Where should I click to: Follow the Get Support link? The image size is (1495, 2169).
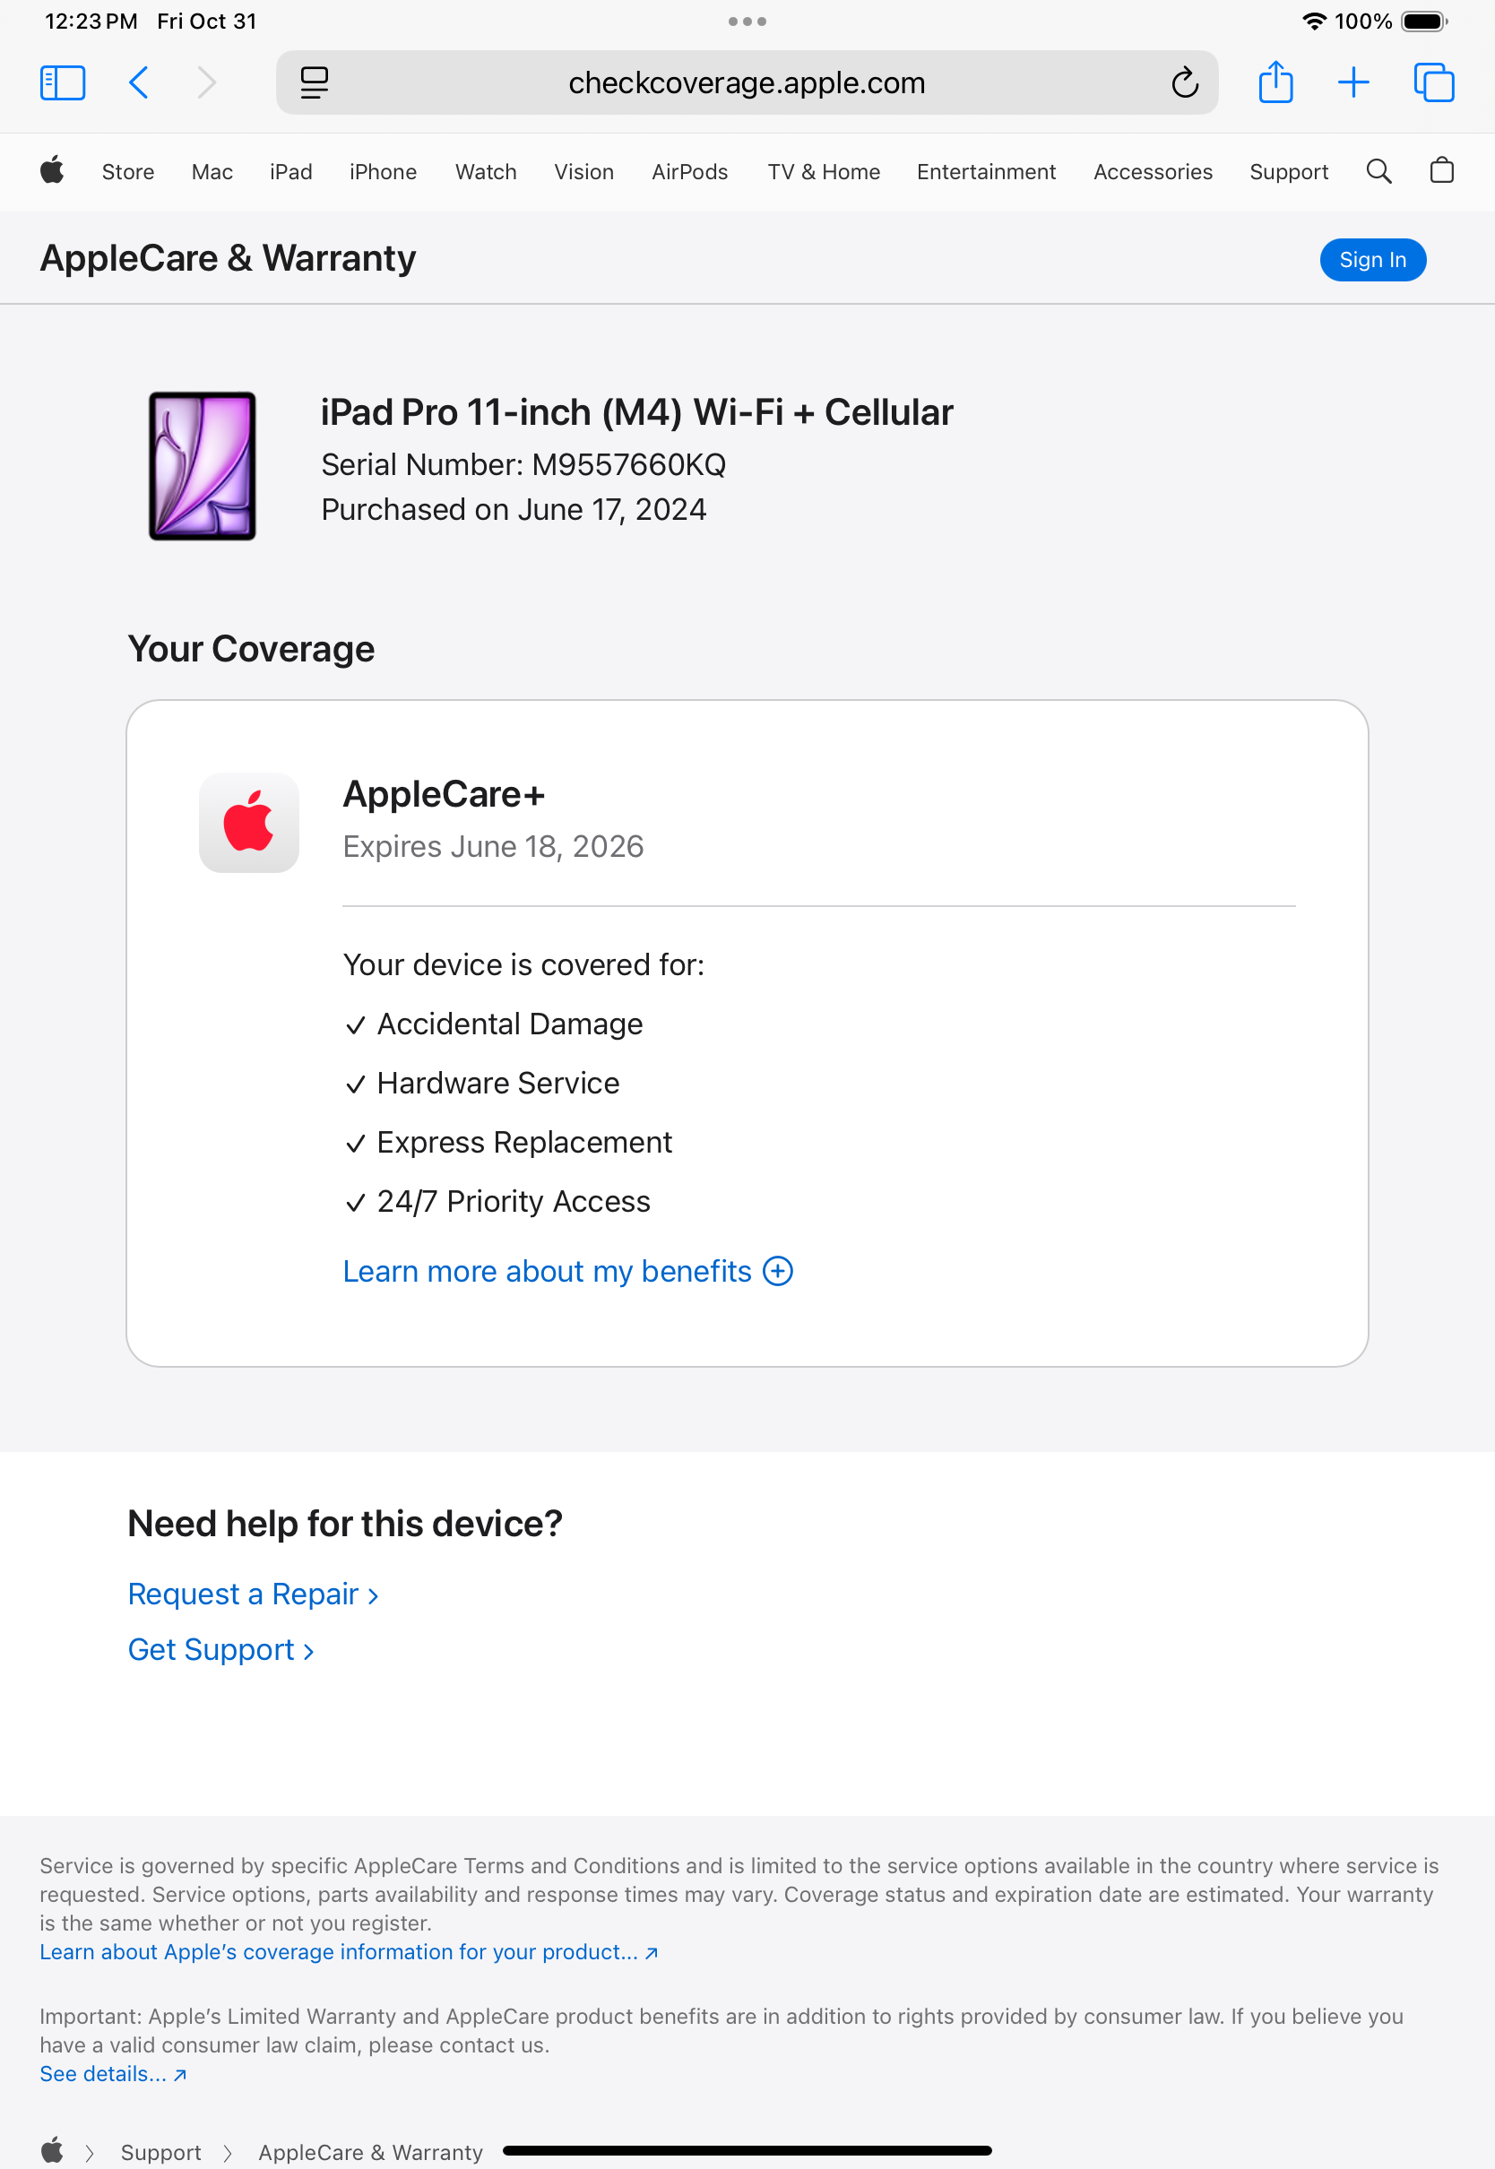click(221, 1649)
